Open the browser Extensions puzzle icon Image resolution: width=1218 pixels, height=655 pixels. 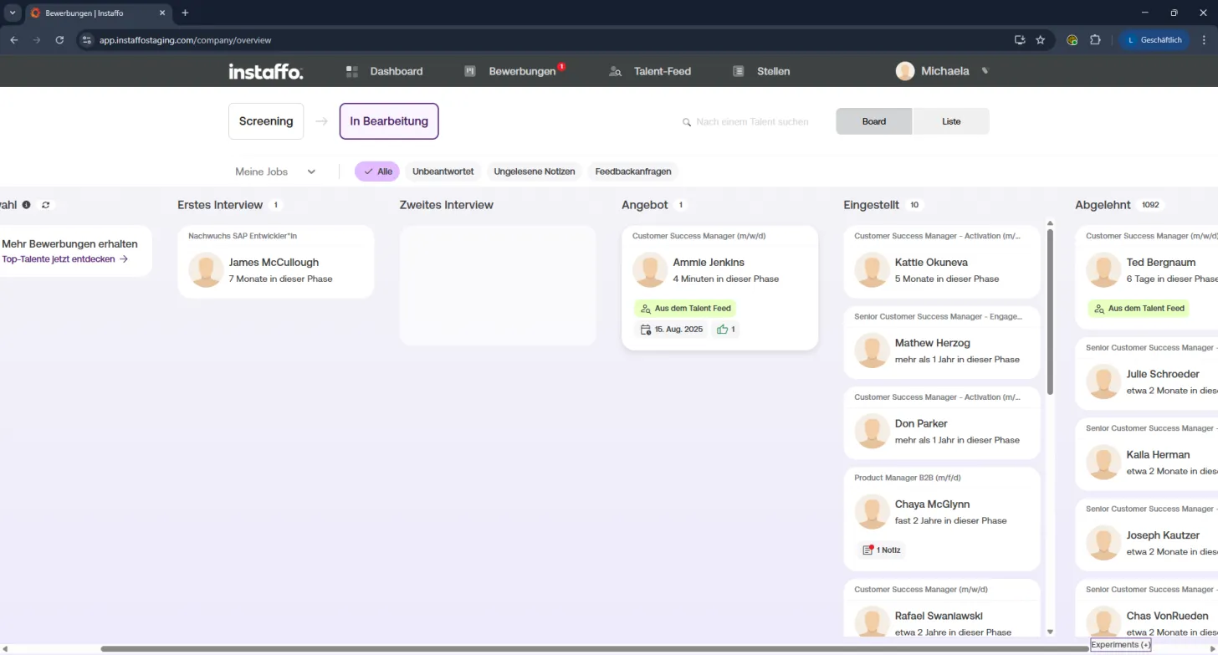tap(1095, 39)
